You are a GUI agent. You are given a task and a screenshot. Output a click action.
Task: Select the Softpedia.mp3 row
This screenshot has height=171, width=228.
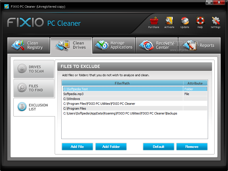coord(135,94)
